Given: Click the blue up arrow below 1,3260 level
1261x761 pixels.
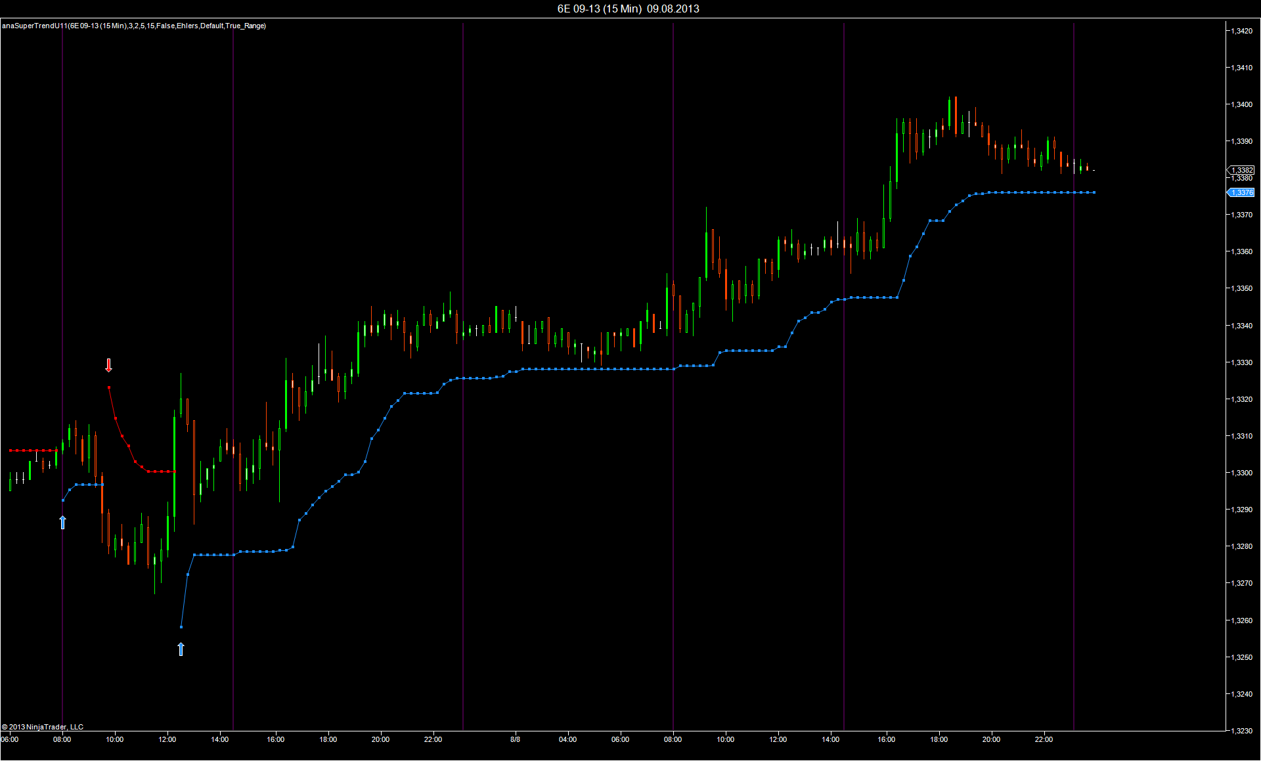Looking at the screenshot, I should click(x=181, y=649).
